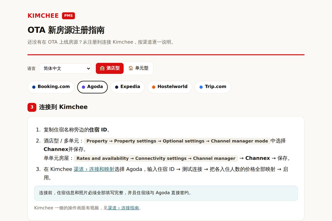
Task: Click the bold Channex并保存 text
Action: (65, 149)
